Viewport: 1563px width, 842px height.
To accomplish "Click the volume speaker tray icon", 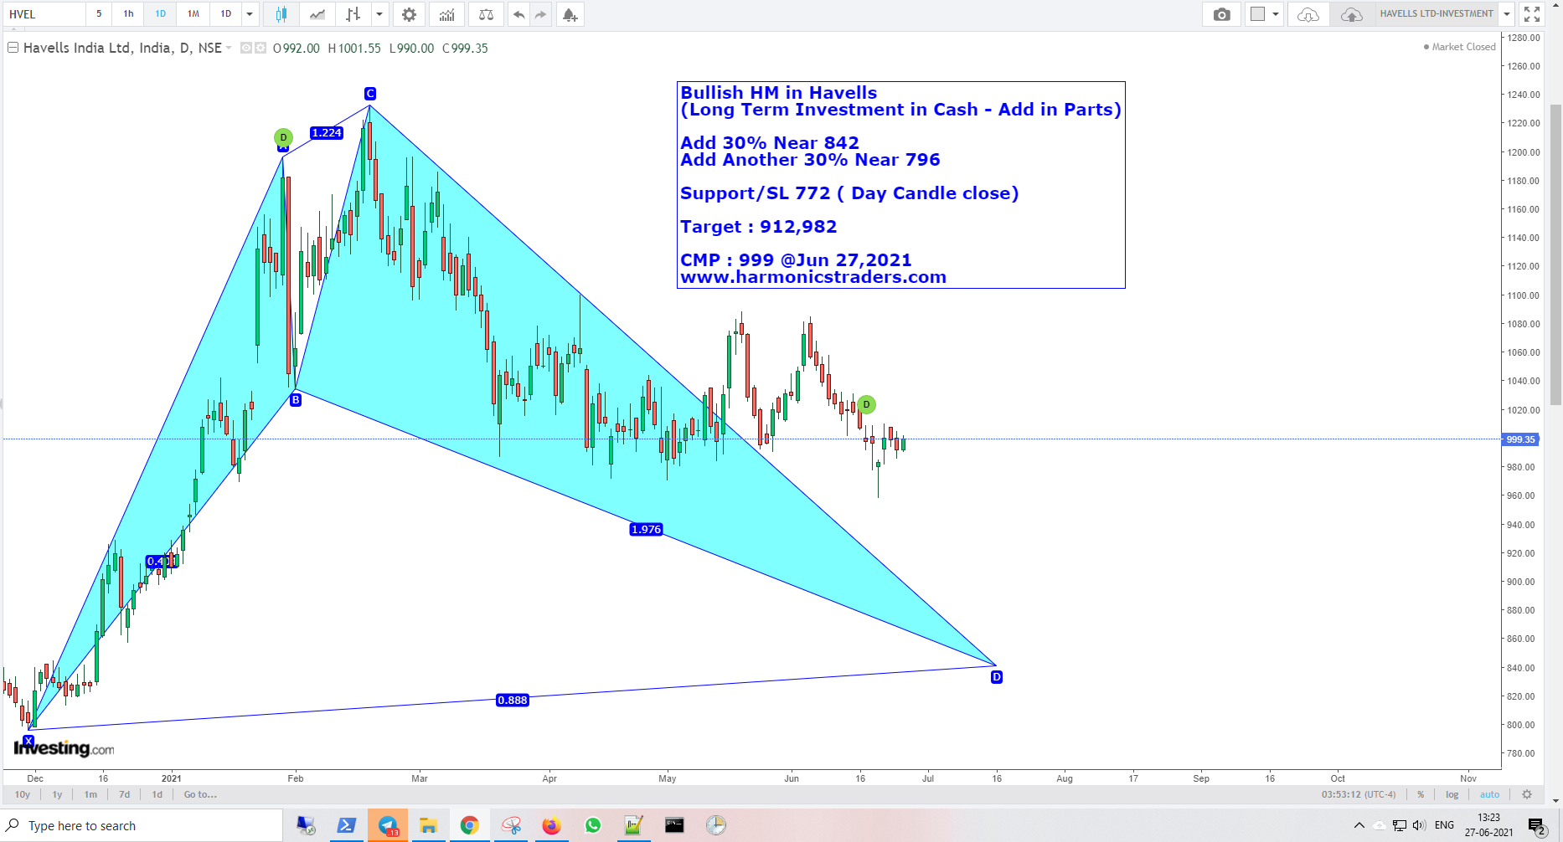I will [1419, 825].
